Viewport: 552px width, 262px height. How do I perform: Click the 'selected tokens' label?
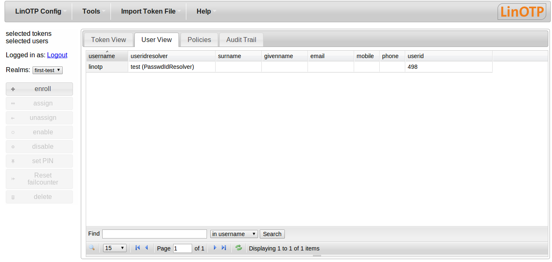[29, 34]
